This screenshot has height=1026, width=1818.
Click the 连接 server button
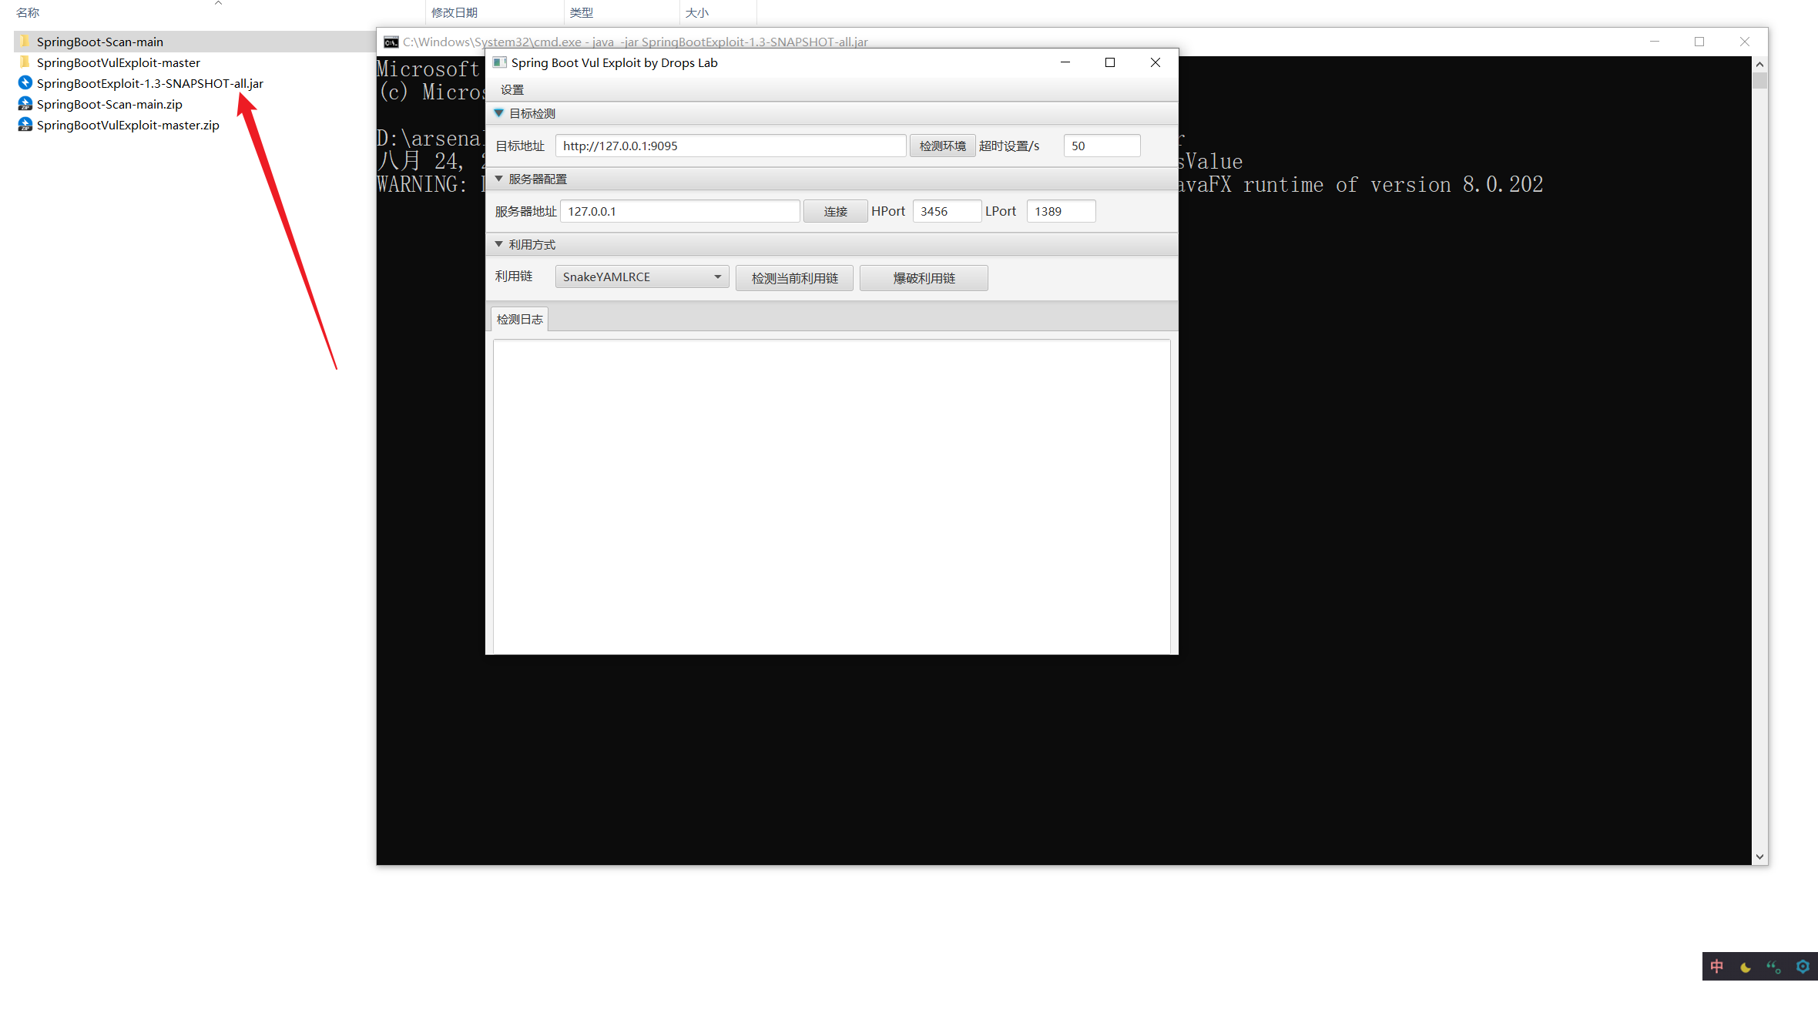click(835, 211)
